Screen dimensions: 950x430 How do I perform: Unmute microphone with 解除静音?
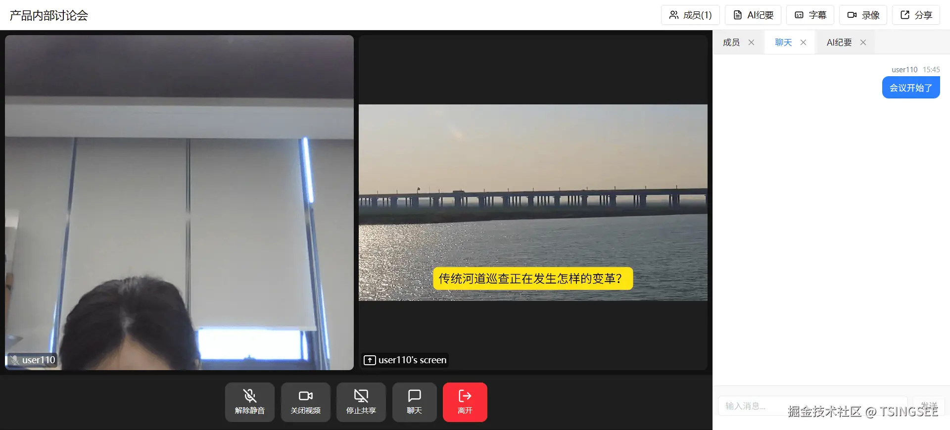pyautogui.click(x=250, y=402)
